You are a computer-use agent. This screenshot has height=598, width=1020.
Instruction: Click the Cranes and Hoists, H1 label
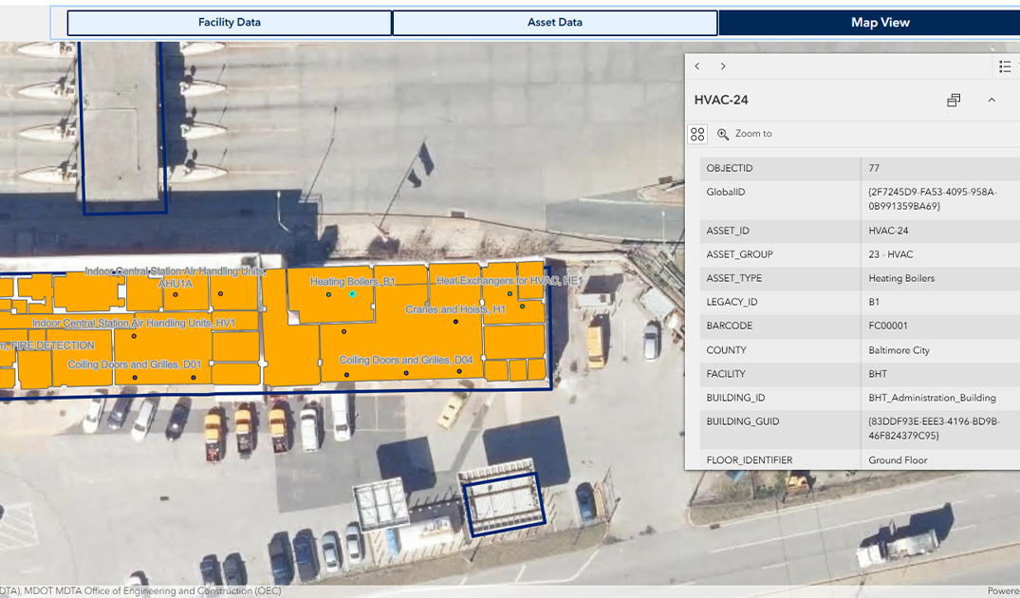click(x=455, y=309)
